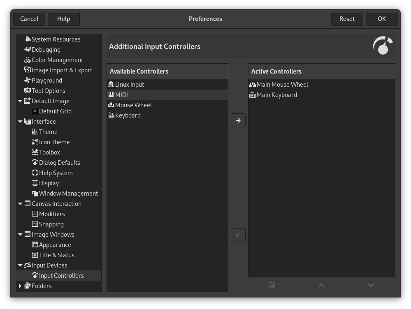Expand the Folders section
Image resolution: width=411 pixels, height=309 pixels.
pyautogui.click(x=20, y=286)
